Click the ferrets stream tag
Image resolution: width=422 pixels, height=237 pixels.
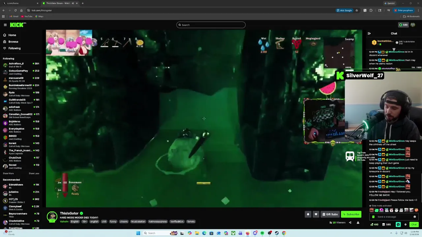(191, 222)
